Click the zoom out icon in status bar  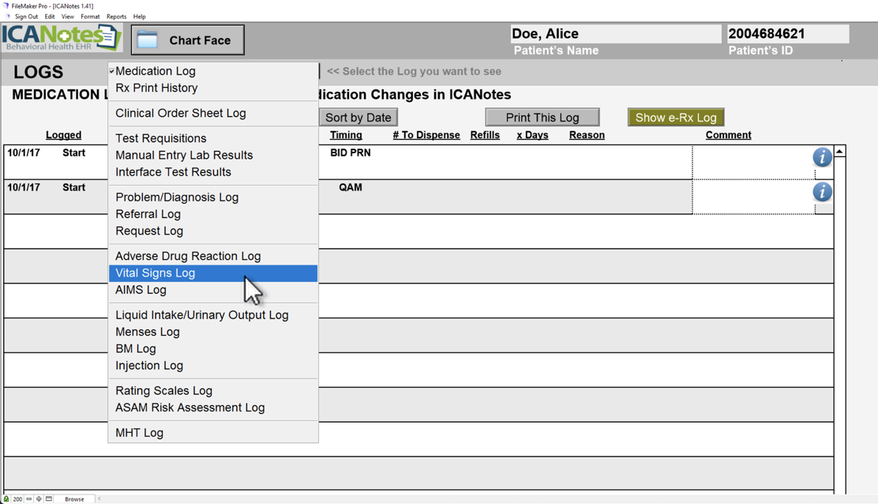pos(29,499)
